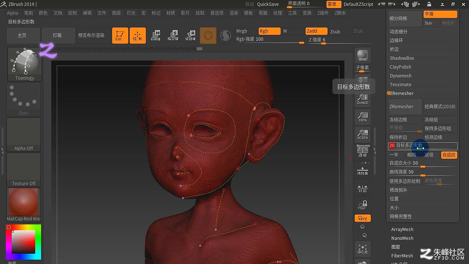
Task: Toggle the 3D gizmo sphere icon
Action: (208, 36)
